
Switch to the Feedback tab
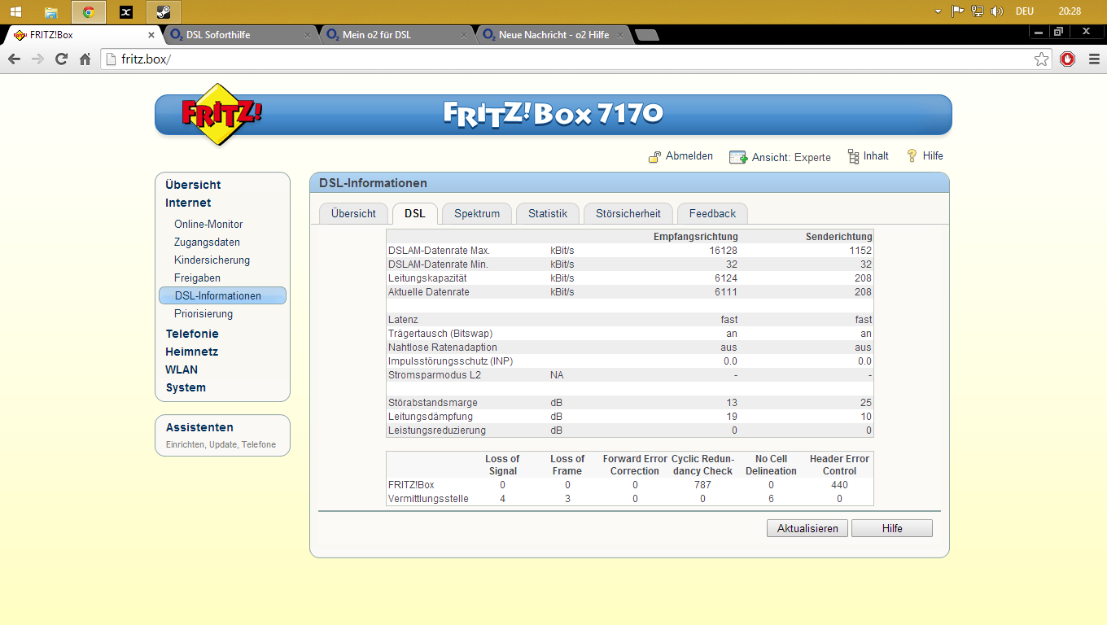[712, 213]
